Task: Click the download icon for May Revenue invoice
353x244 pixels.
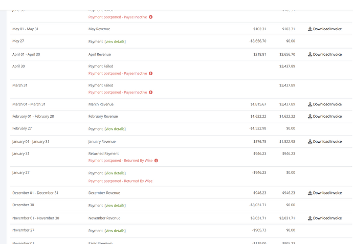Action: tap(310, 29)
